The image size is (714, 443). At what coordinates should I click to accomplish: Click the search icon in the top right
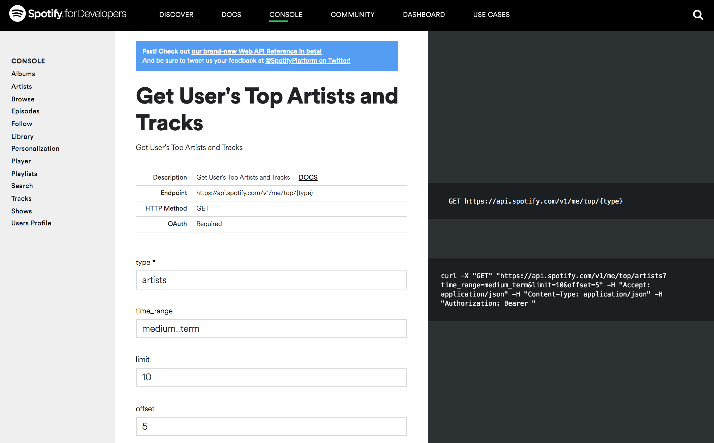click(699, 14)
